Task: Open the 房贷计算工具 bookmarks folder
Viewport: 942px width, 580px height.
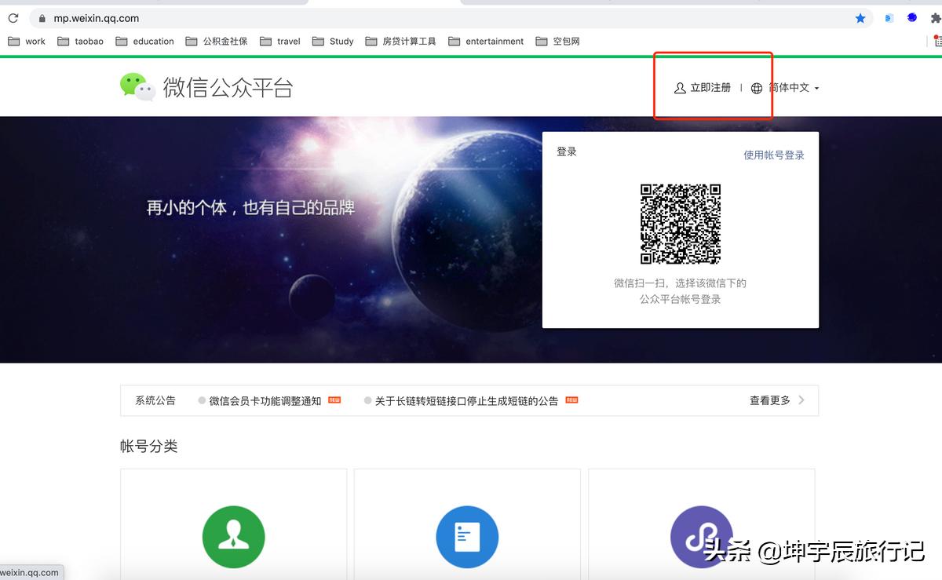Action: [x=399, y=41]
